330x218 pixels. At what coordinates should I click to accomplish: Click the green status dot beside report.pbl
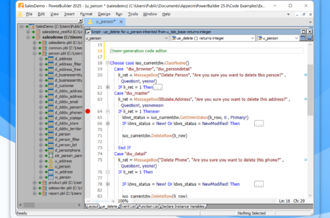click(40, 194)
